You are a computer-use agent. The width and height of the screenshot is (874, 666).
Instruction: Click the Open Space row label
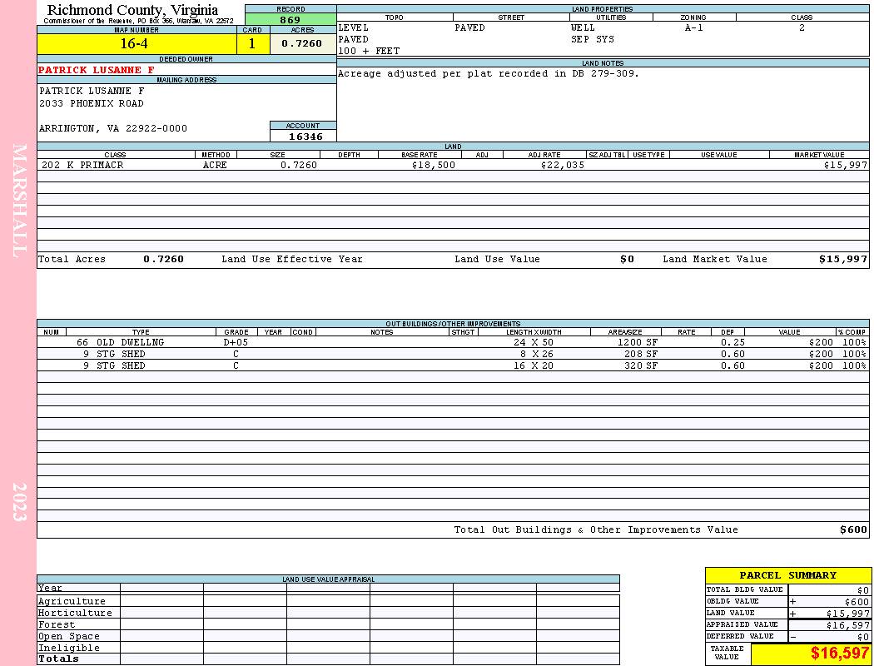68,637
